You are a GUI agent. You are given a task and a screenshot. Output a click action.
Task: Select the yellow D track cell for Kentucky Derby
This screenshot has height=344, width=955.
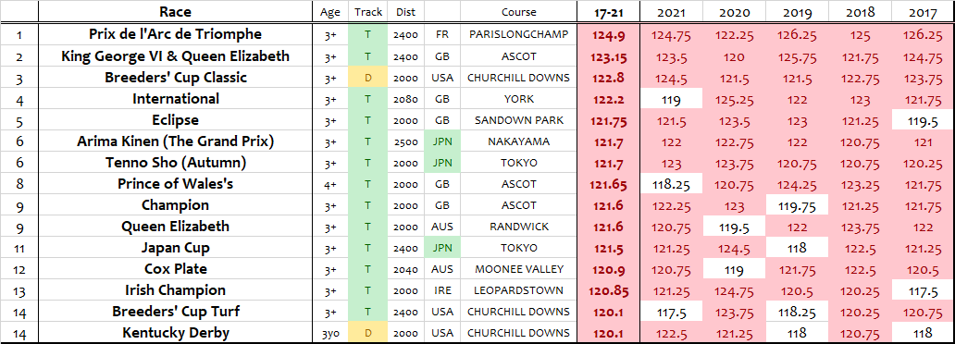(x=367, y=333)
